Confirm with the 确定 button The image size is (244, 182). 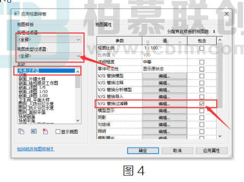tap(143, 150)
